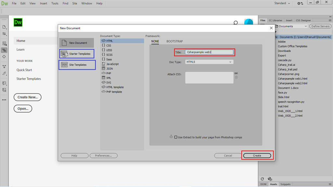Select the Adobe folder in Files panel
The height and width of the screenshot is (187, 333).
(282, 42)
